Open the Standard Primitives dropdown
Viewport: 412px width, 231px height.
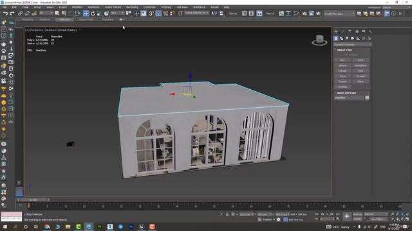[x=352, y=44]
